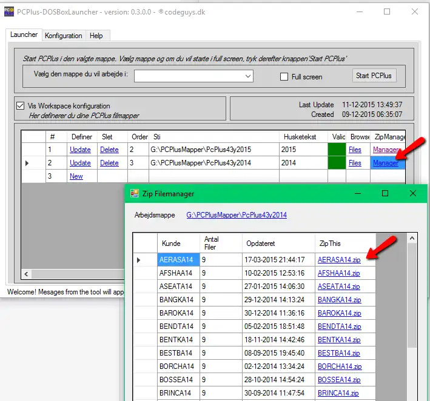
Task: Click Sti column header in workspace grid
Action: coord(214,137)
